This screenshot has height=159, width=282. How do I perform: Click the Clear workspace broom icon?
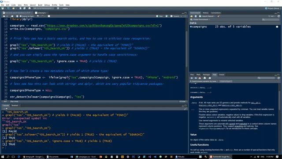(x=219, y=16)
